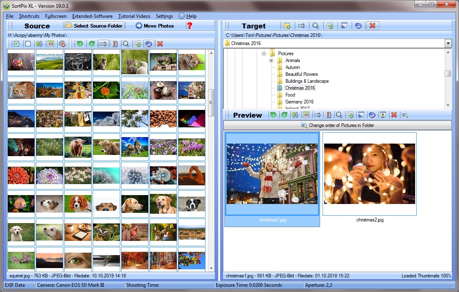Switch to list view in the Source toolbar
The width and height of the screenshot is (459, 292).
pos(50,44)
